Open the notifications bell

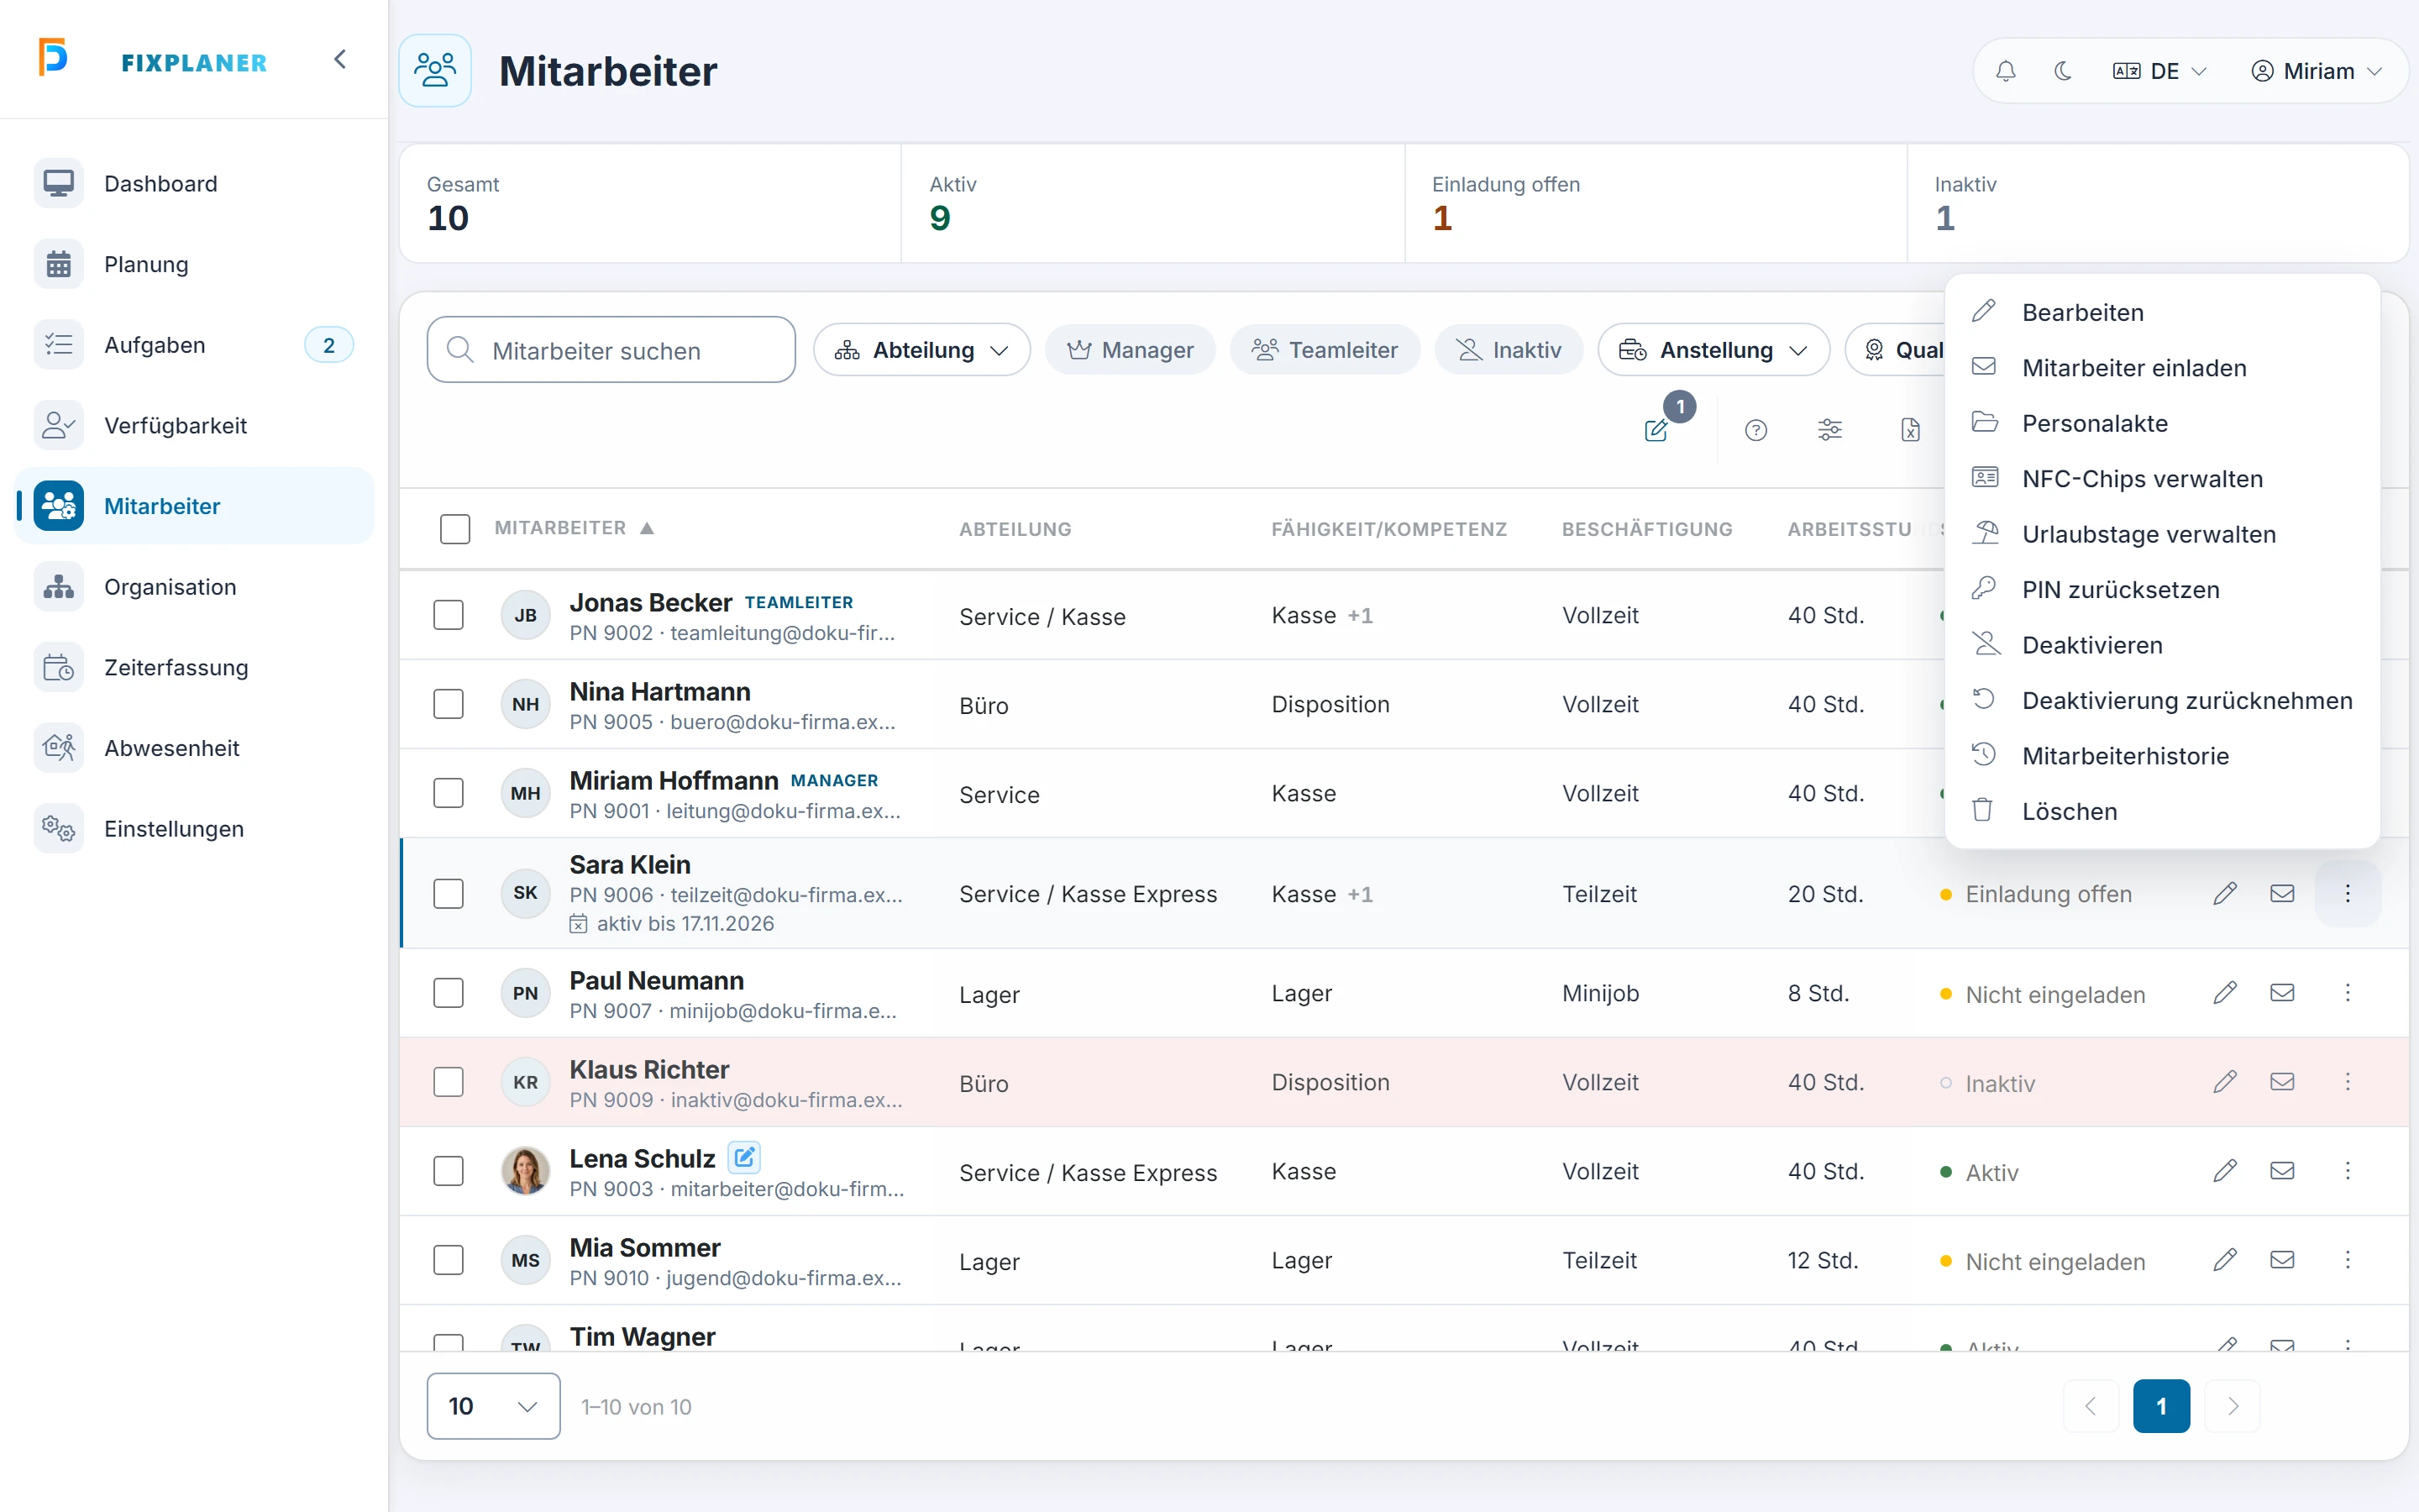point(2005,71)
